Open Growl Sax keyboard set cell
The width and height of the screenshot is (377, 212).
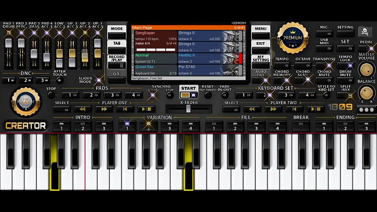[156, 70]
